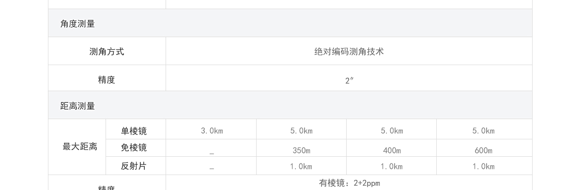Click the 350m prism-free distance cell
This screenshot has width=581, height=190.
pos(301,150)
